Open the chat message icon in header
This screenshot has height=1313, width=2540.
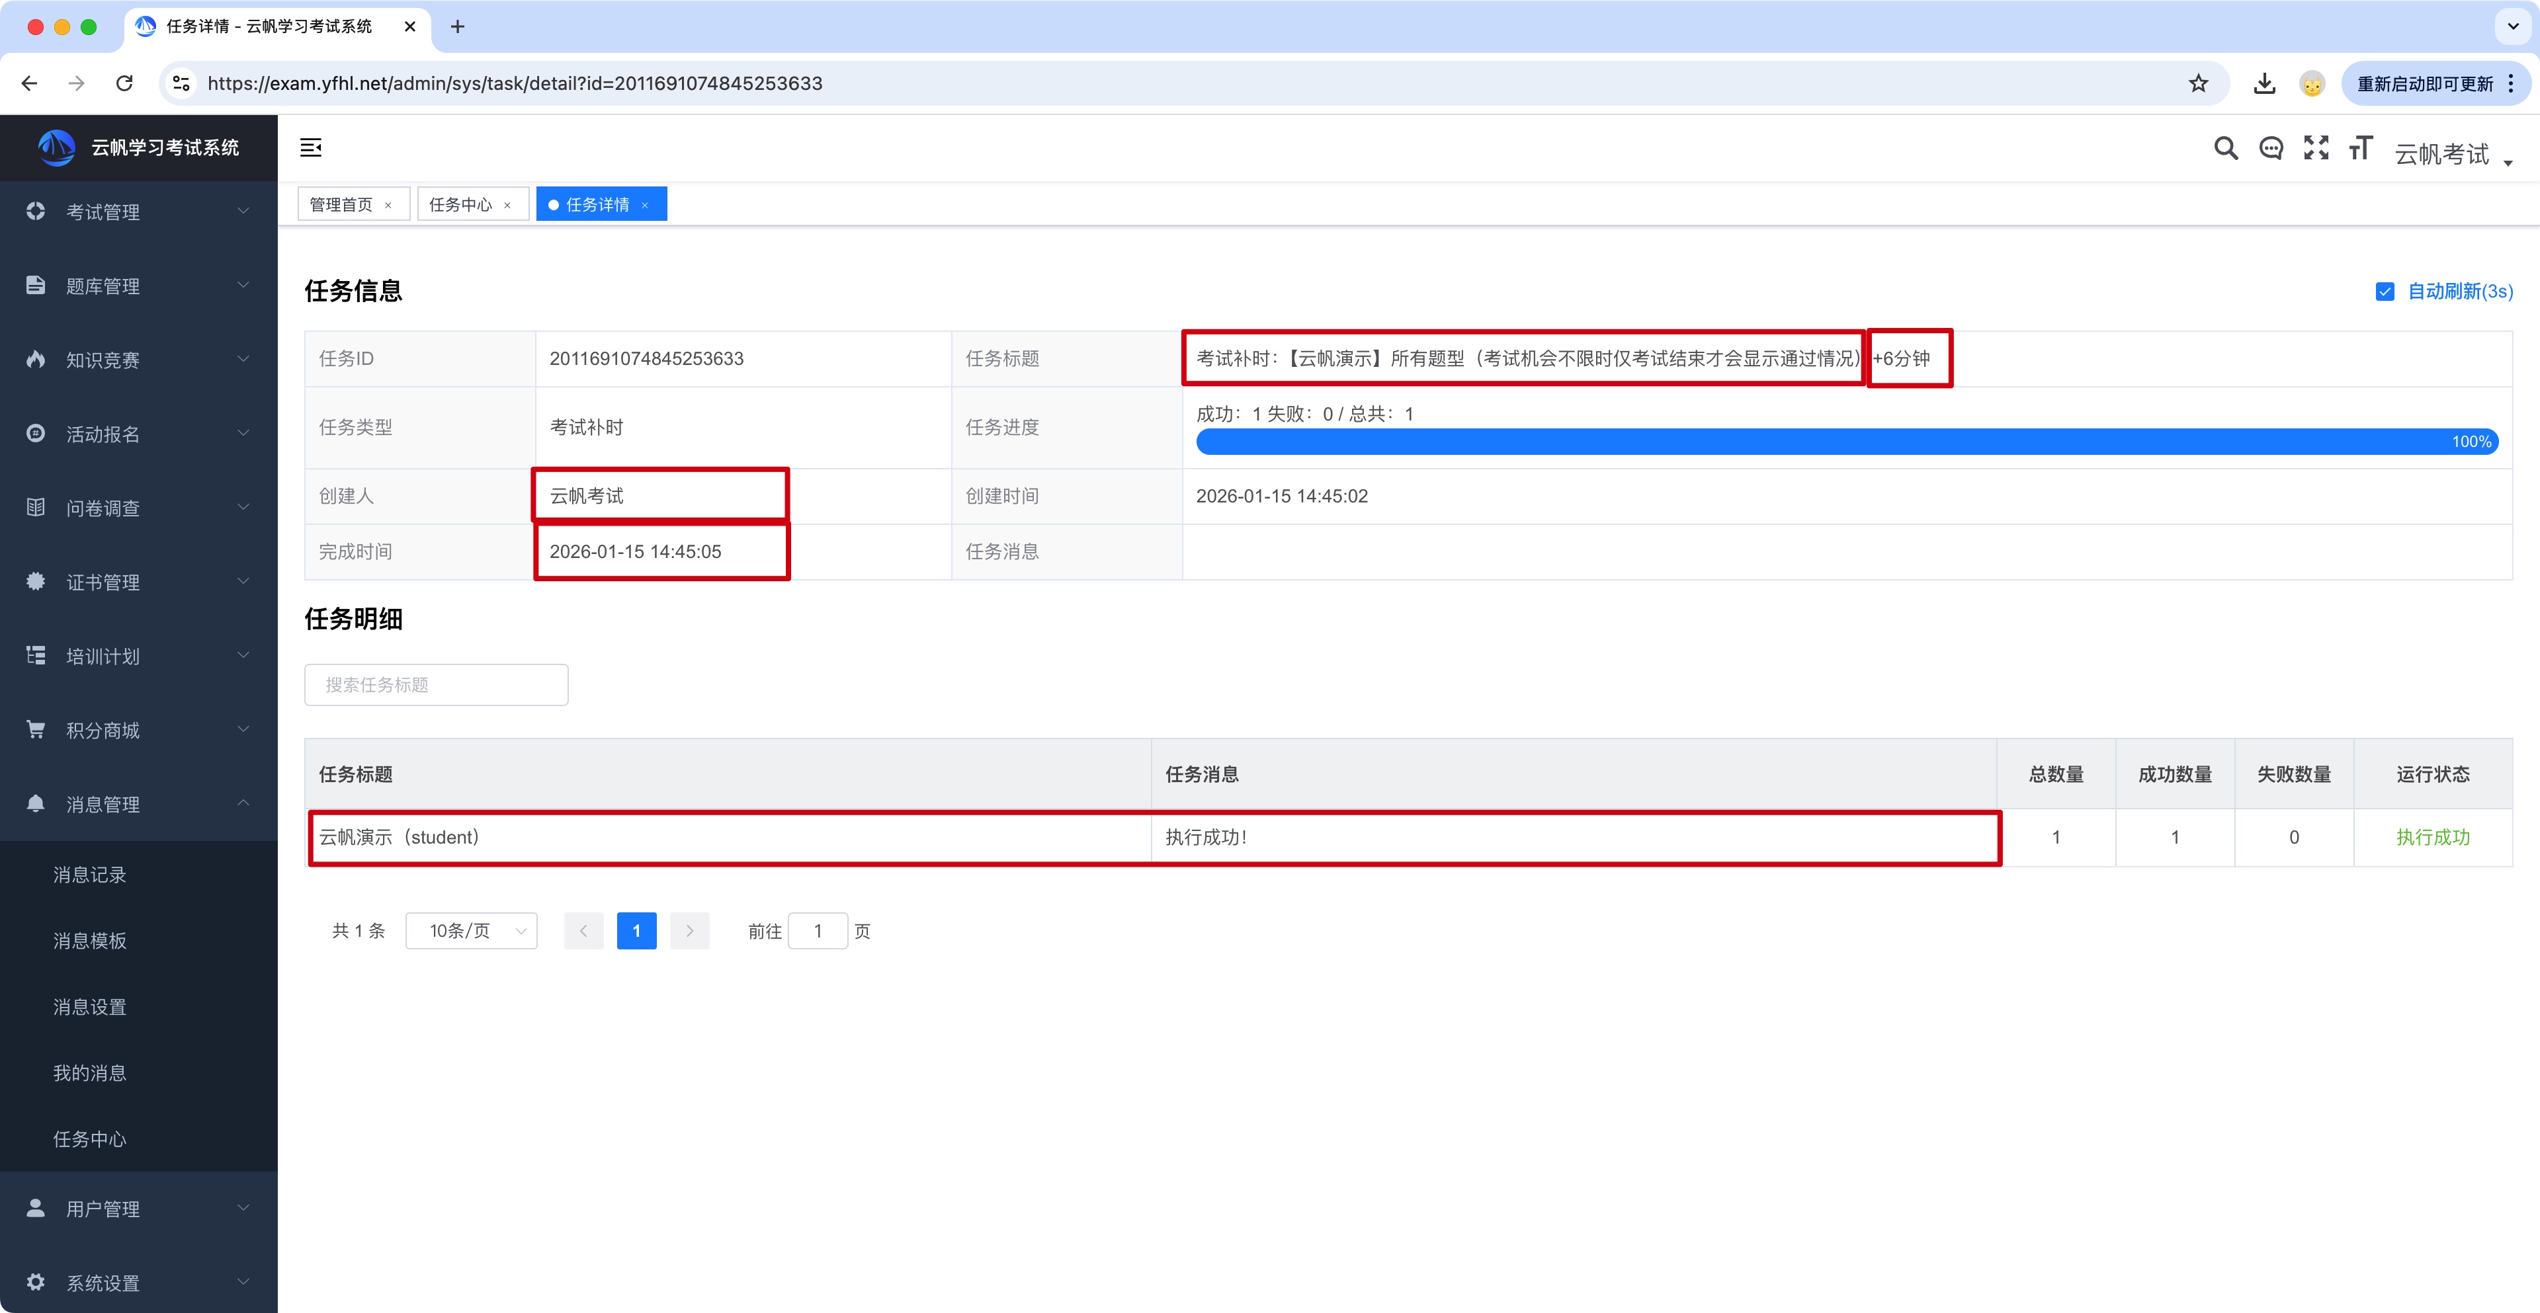pyautogui.click(x=2271, y=148)
